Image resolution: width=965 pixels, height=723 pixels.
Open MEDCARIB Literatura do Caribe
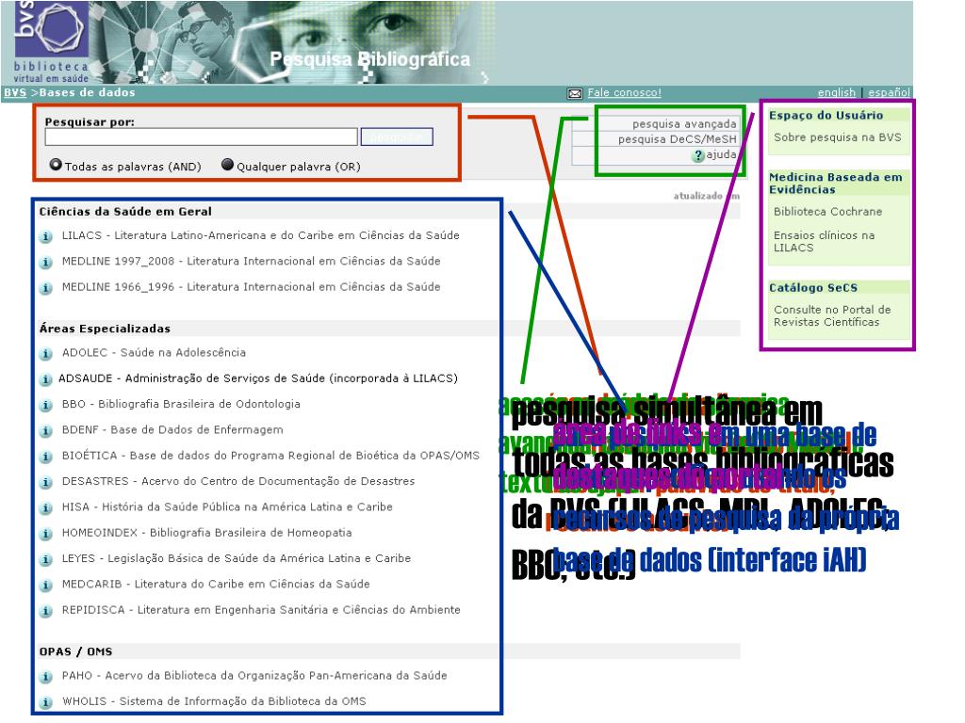tap(216, 585)
